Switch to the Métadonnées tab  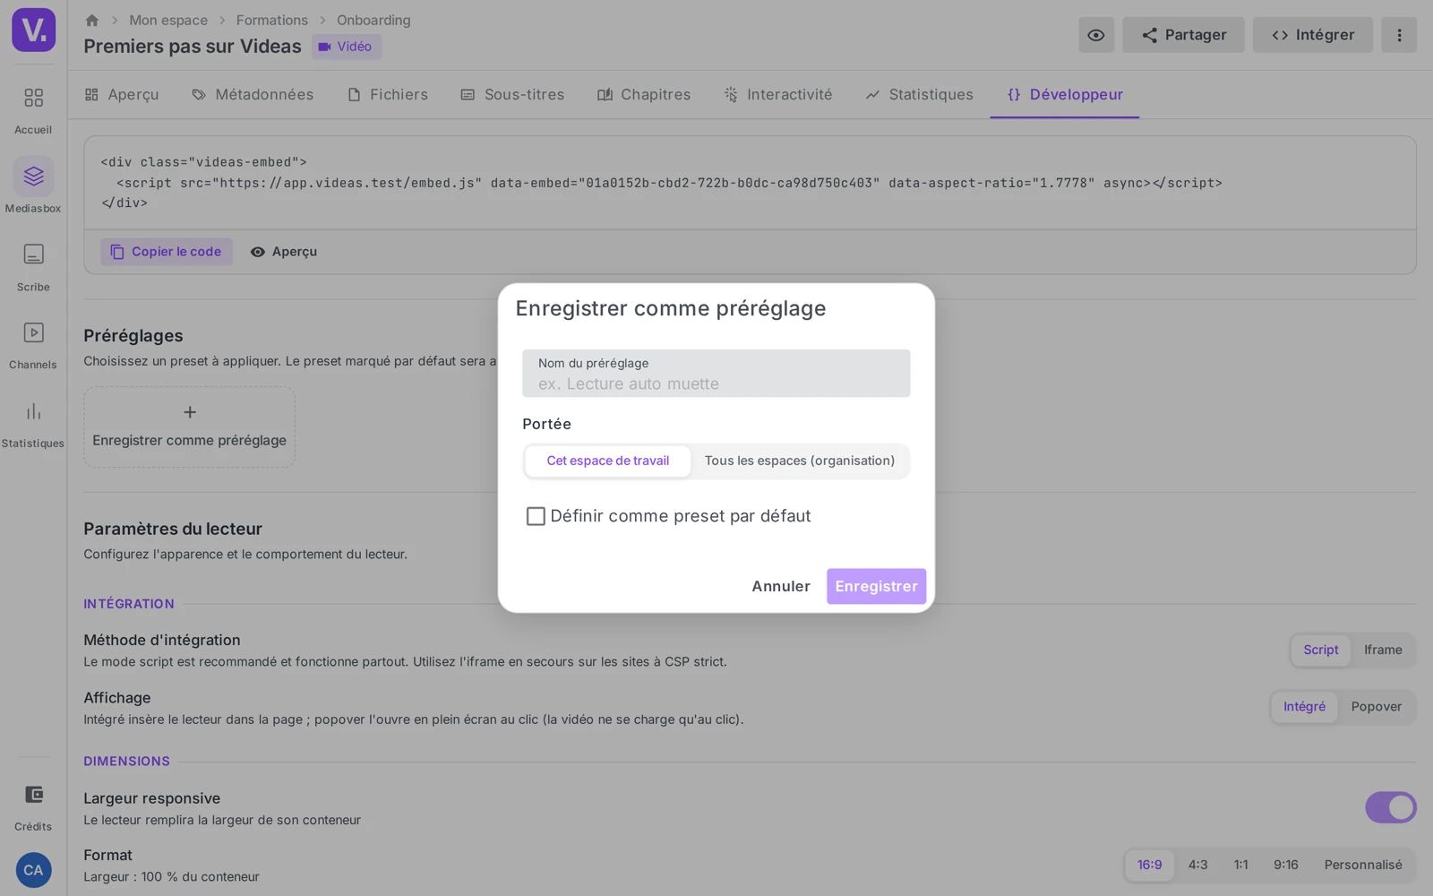[253, 95]
